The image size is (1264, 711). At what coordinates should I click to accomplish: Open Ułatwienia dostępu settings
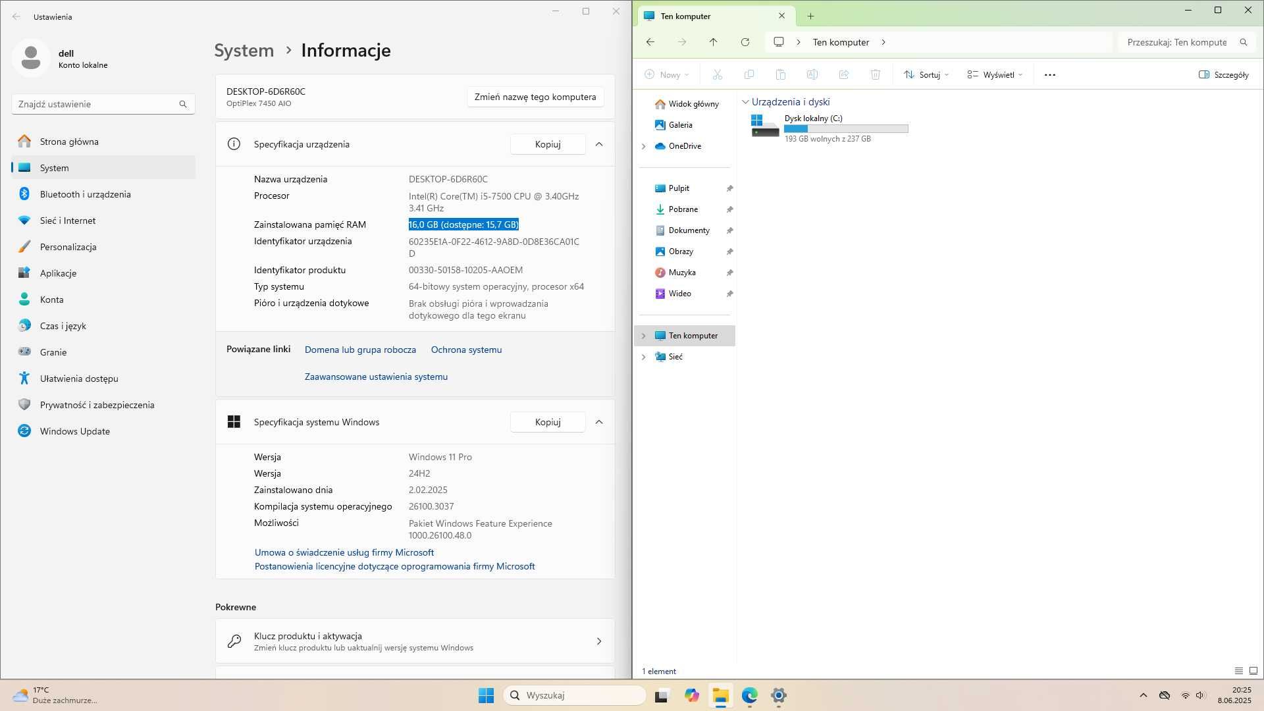click(x=103, y=379)
